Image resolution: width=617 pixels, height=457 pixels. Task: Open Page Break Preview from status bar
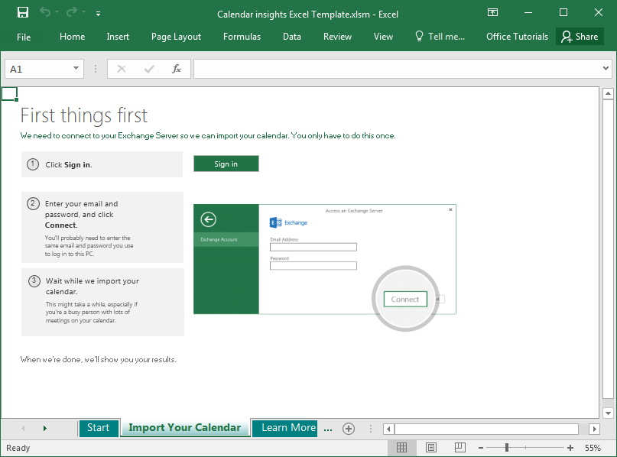coord(460,447)
